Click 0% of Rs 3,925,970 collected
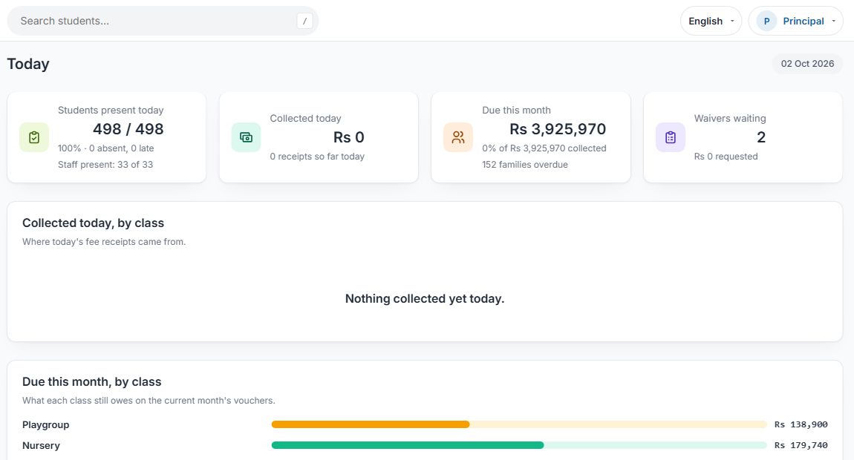Screen dimensions: 854x460 [544, 148]
